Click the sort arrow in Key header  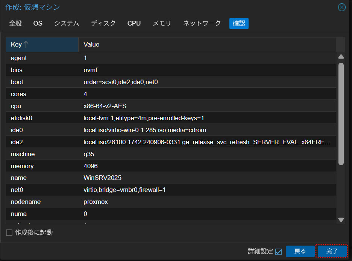tap(26, 45)
